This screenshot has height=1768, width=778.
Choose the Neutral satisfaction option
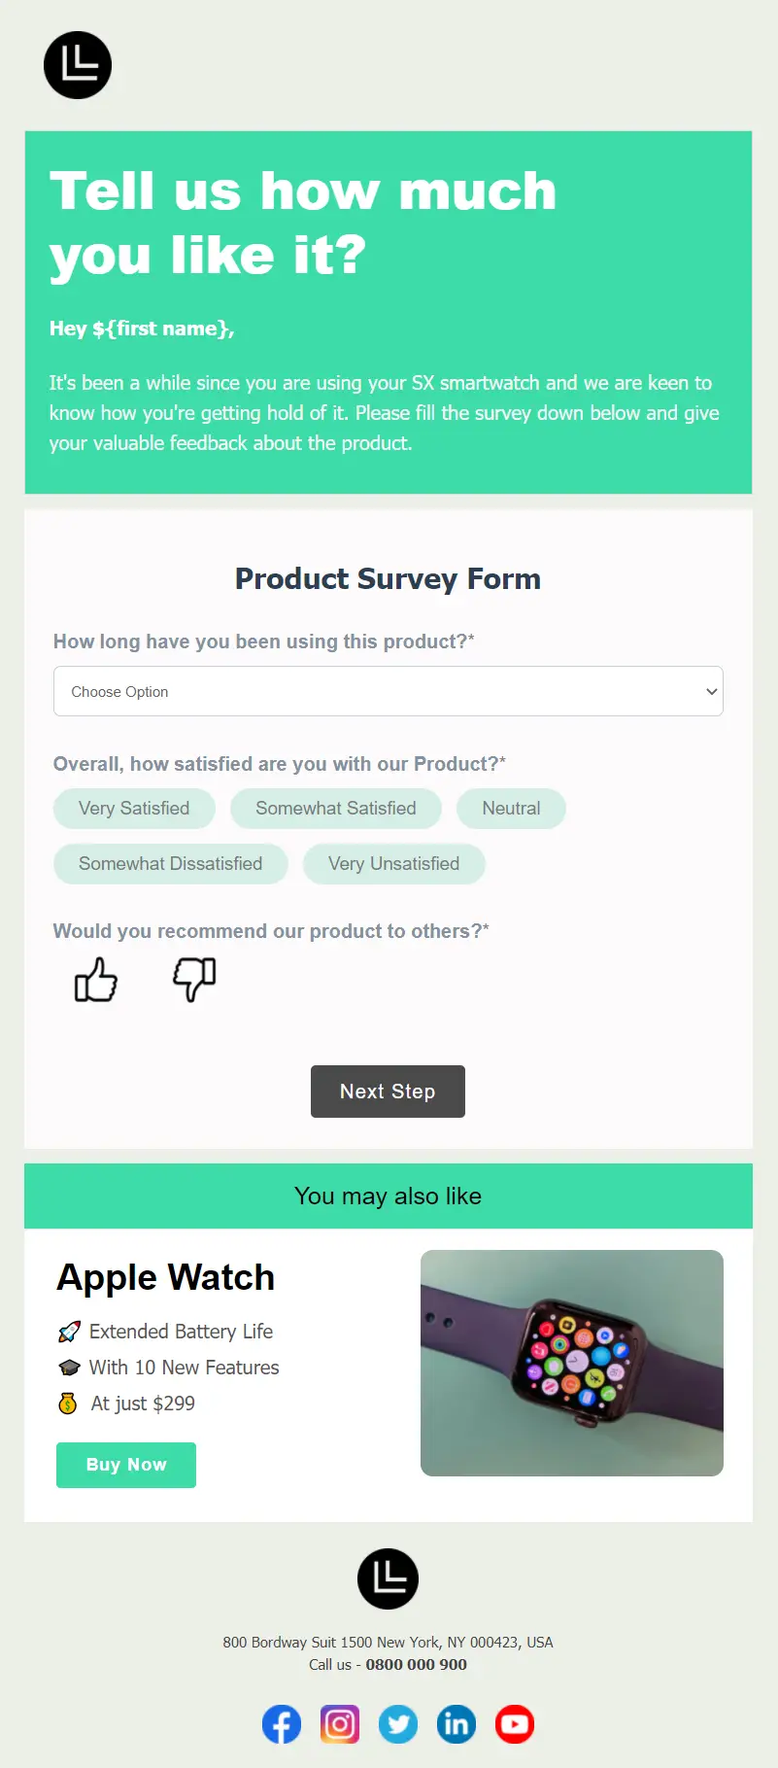[x=511, y=809]
